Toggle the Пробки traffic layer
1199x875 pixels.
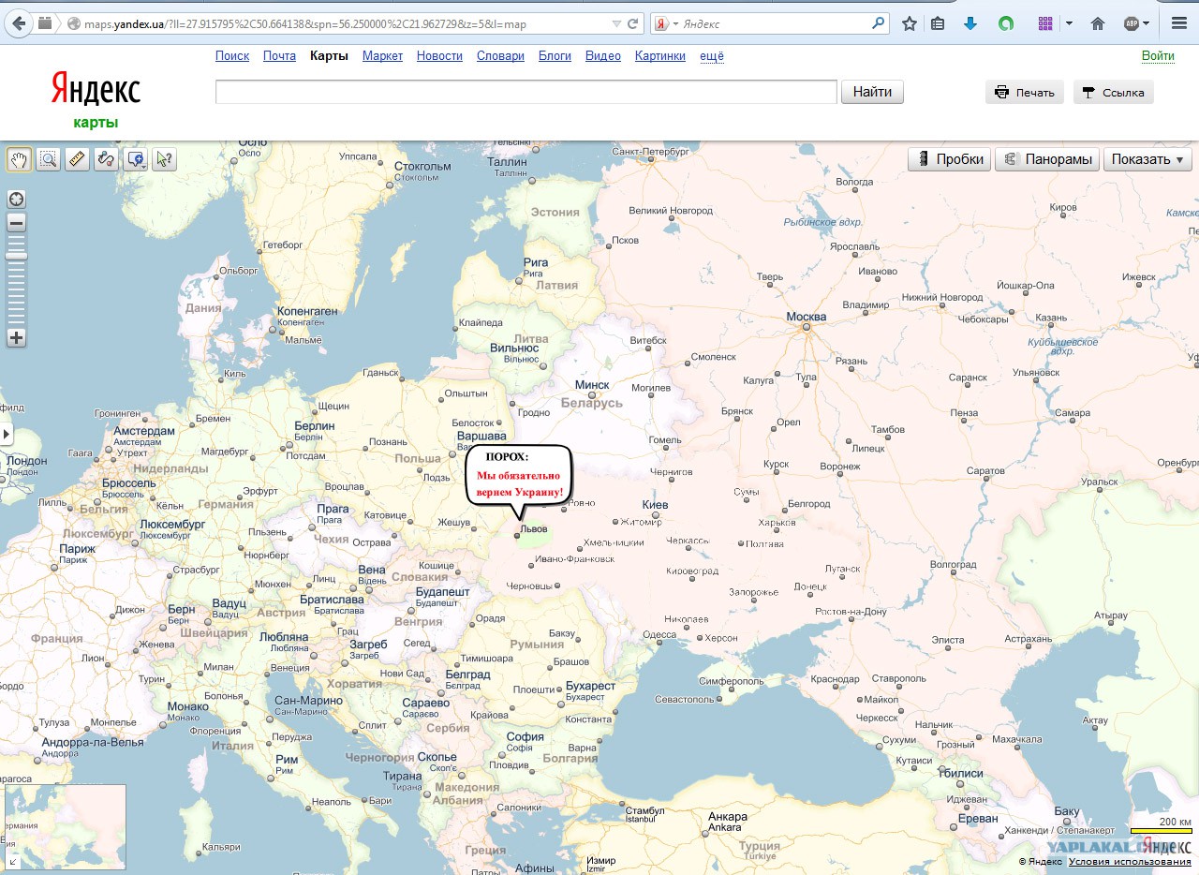949,159
